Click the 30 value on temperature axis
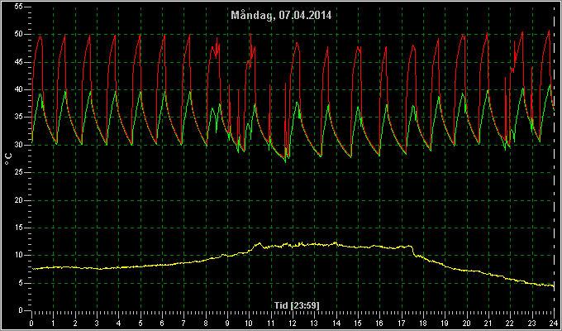 coord(19,145)
